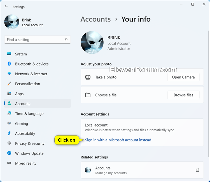Viewport: 210px width, 182px height.
Task: Open Bluetooth & devices settings
Action: tap(38, 64)
